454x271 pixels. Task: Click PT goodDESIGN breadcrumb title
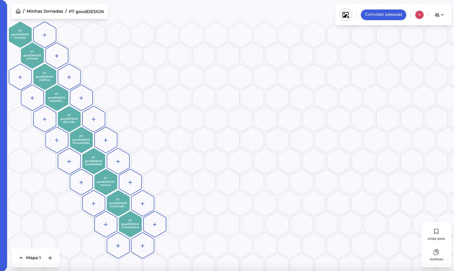tap(86, 11)
